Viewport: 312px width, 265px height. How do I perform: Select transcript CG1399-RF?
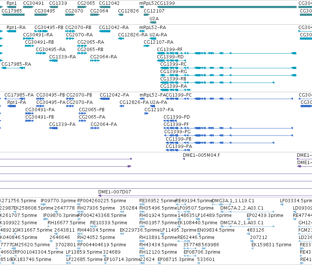tap(170, 50)
